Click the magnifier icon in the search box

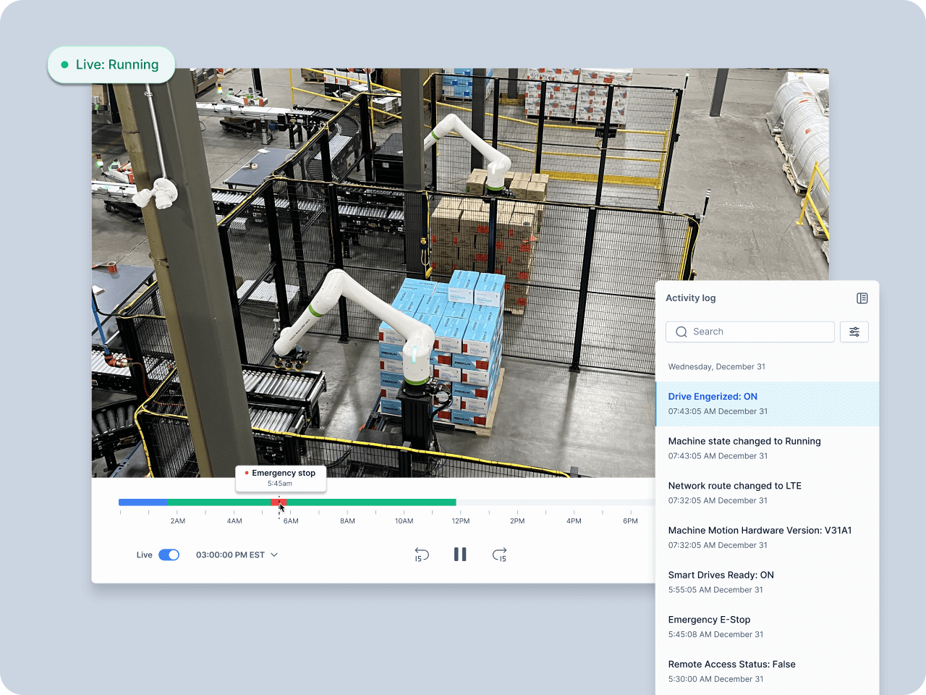point(681,332)
